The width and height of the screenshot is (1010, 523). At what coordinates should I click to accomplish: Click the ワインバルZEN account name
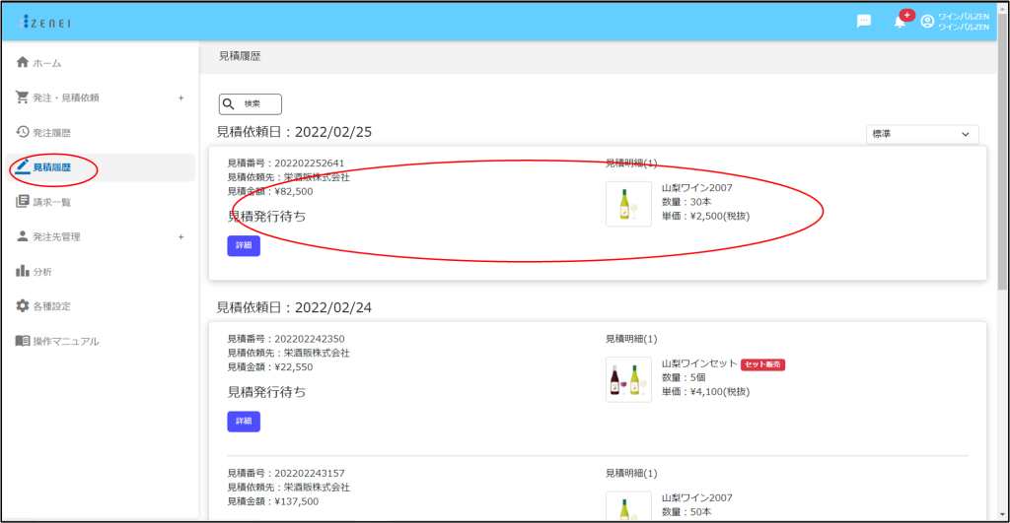[x=963, y=22]
